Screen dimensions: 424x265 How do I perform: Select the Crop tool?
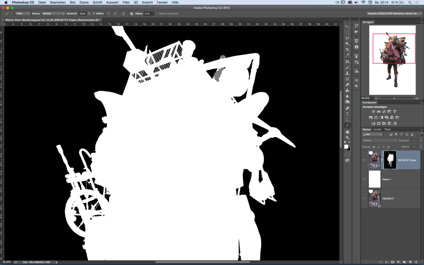point(347,50)
